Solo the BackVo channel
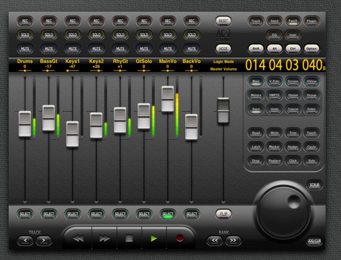 (x=192, y=35)
